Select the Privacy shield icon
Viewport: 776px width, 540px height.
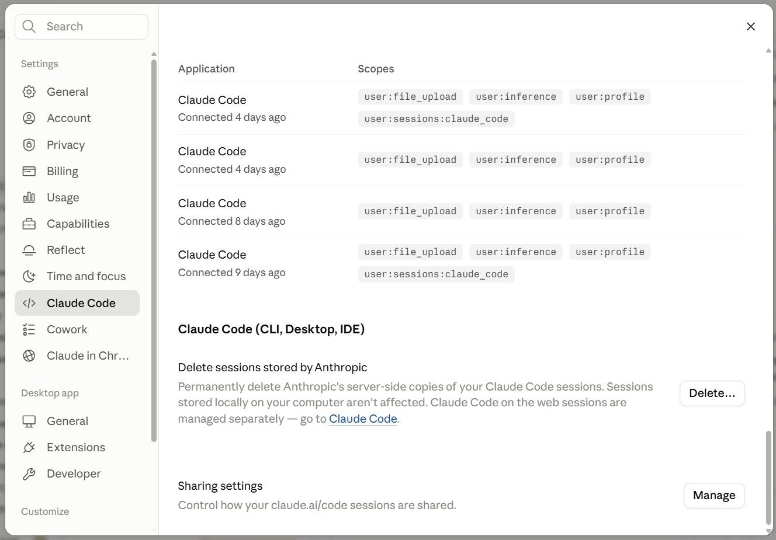29,145
